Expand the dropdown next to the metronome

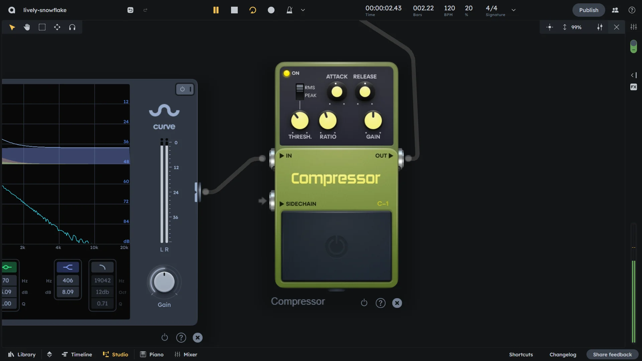(x=303, y=10)
